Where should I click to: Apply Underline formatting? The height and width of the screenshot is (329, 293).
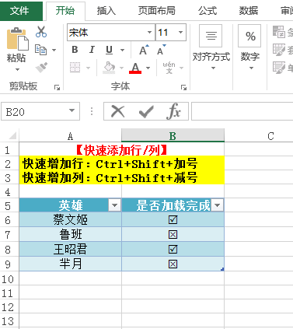point(109,50)
